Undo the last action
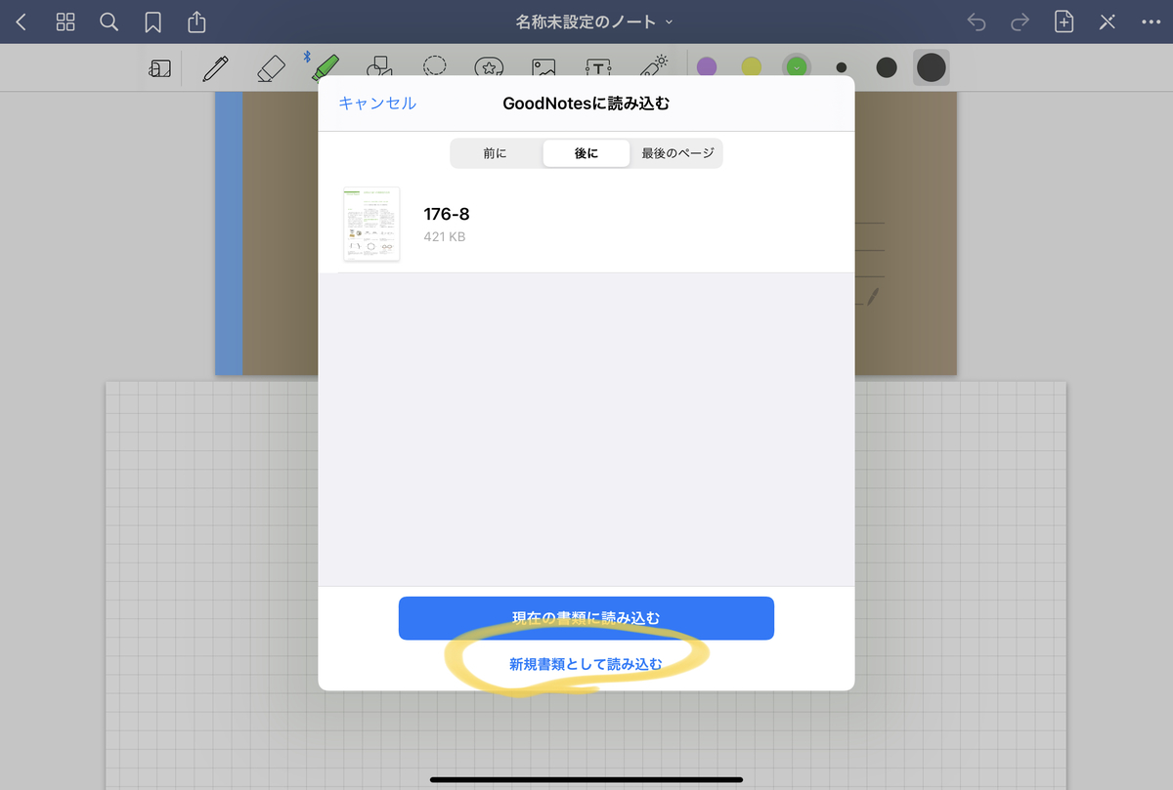 pyautogui.click(x=976, y=21)
